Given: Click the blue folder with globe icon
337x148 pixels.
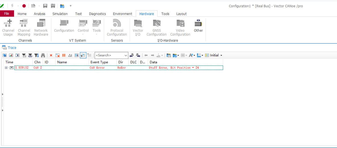Looking at the screenshot, I should click(62, 6).
